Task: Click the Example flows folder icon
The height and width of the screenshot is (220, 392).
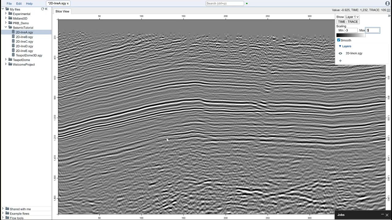Action: [7, 214]
